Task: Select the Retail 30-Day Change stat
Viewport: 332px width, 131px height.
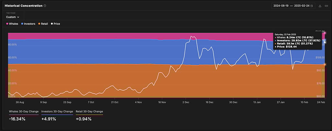Action: 89,111
